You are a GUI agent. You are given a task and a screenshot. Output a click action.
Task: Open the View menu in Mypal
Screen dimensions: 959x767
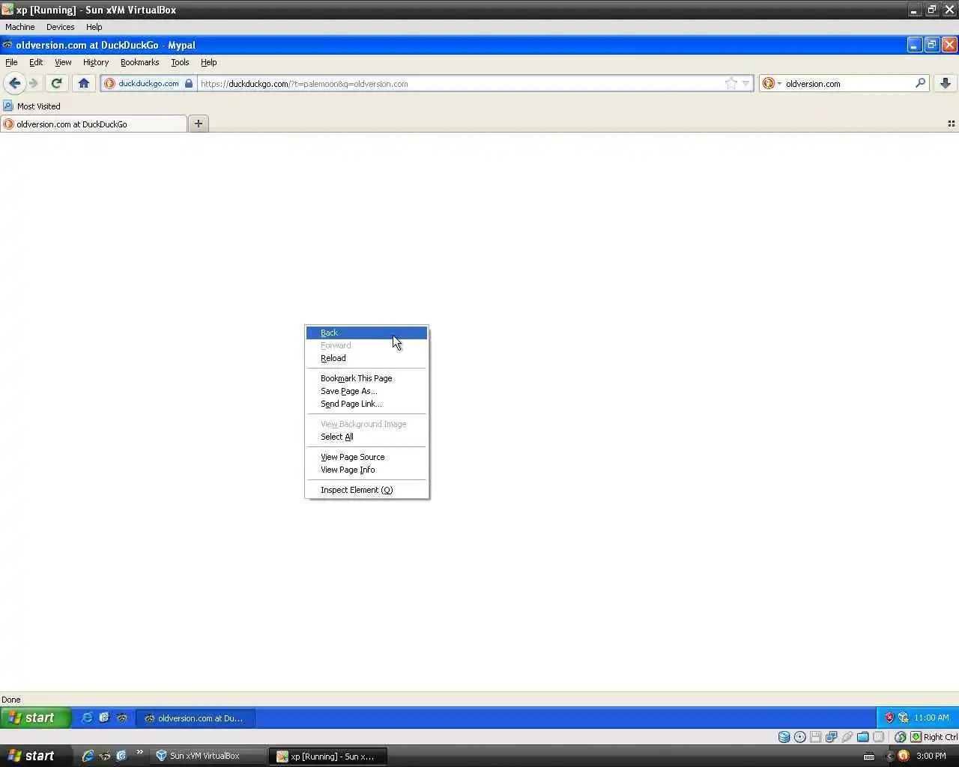[x=63, y=62]
